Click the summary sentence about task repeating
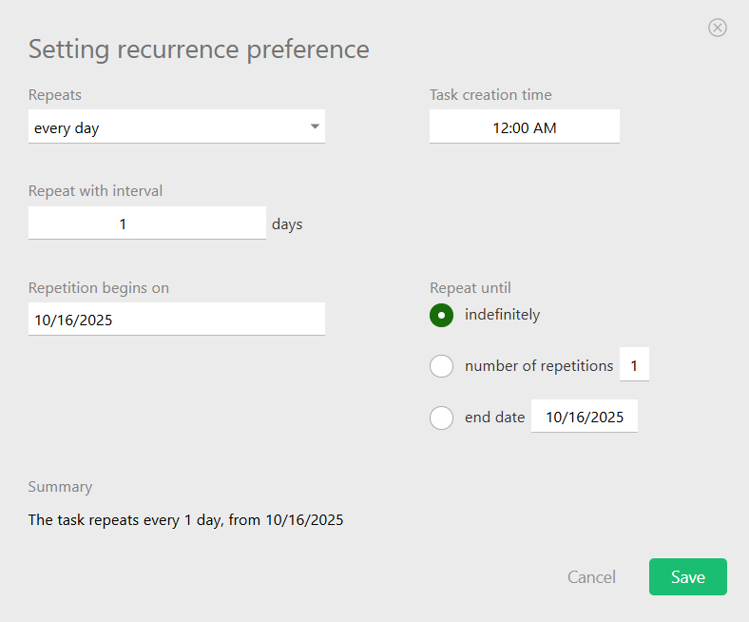The height and width of the screenshot is (622, 749). click(185, 520)
